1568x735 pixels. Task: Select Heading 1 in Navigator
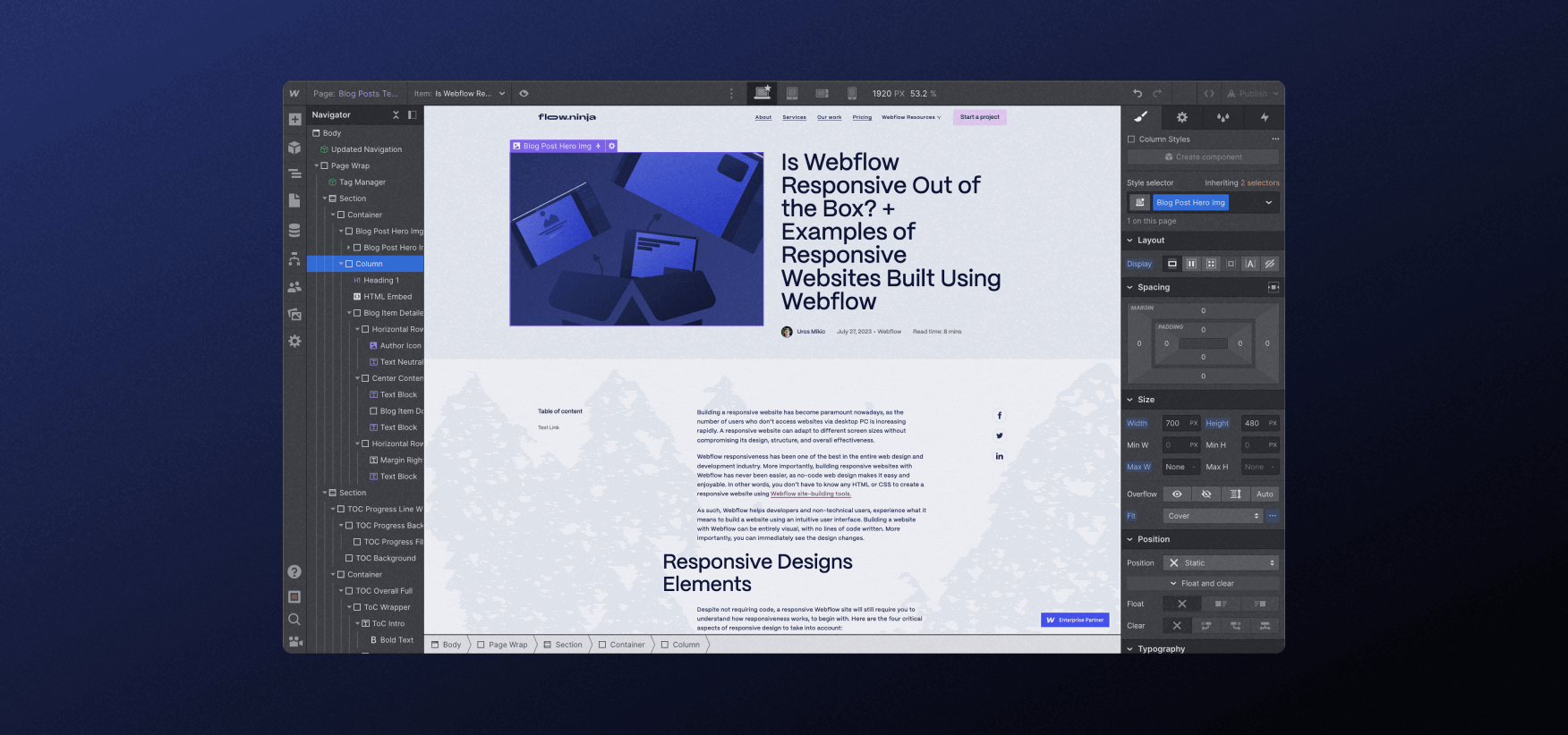point(380,280)
